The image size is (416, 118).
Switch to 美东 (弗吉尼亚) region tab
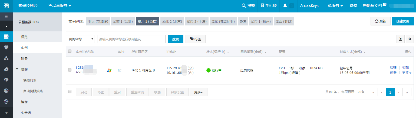coord(223,21)
